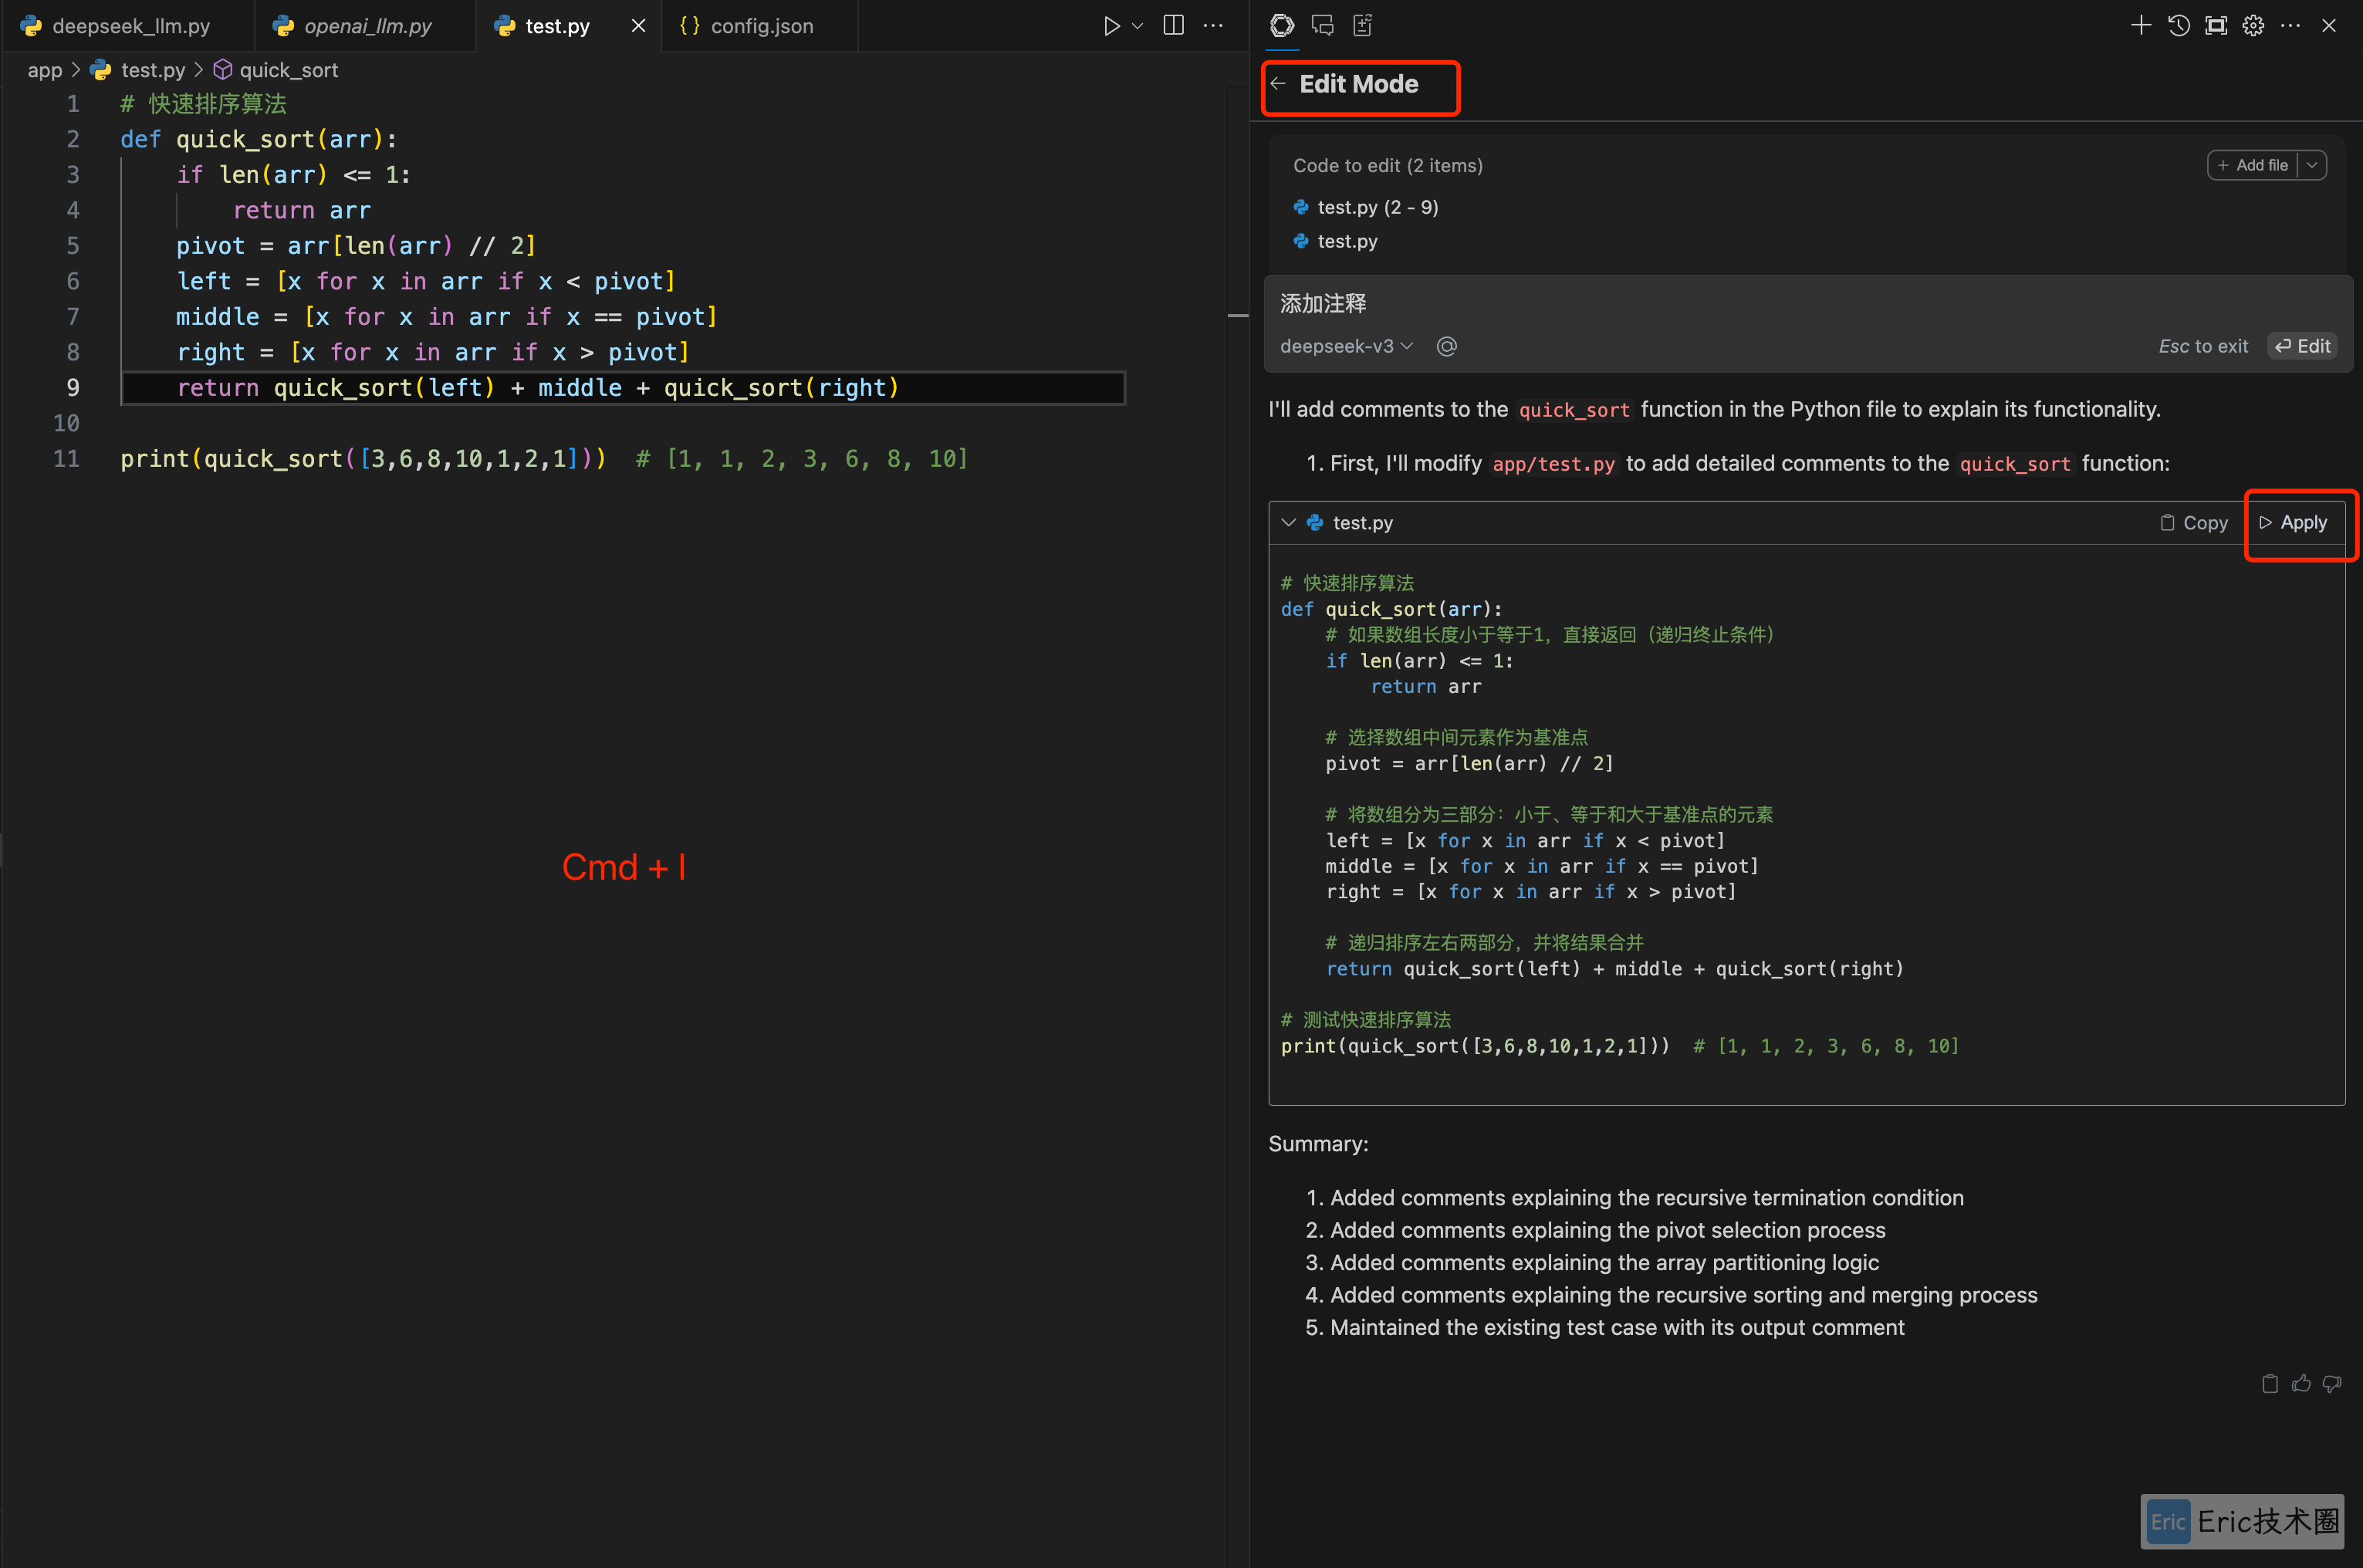Viewport: 2363px width, 1568px height.
Task: Go back using the Edit Mode arrow
Action: 1278,84
